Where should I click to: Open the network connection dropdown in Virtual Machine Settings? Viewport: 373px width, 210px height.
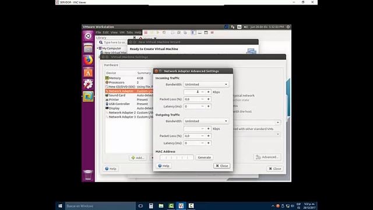[x=278, y=123]
